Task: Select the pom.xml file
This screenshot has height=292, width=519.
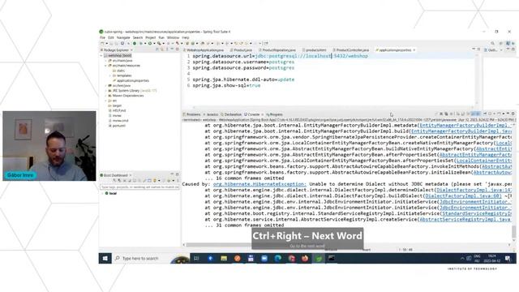Action: coord(117,126)
